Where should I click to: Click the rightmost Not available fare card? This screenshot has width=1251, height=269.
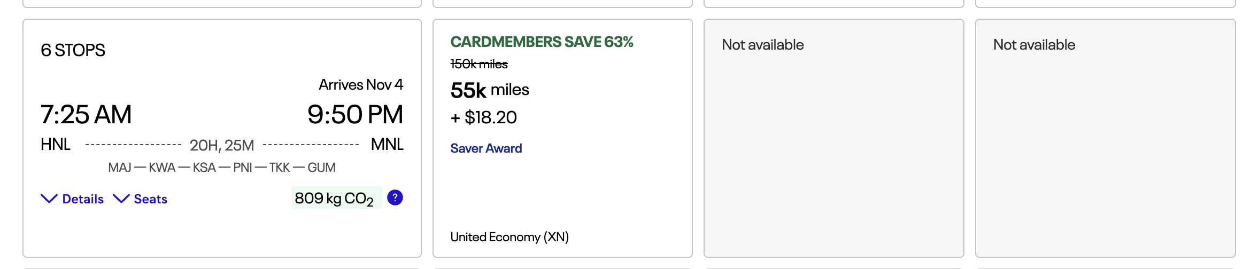(1105, 138)
